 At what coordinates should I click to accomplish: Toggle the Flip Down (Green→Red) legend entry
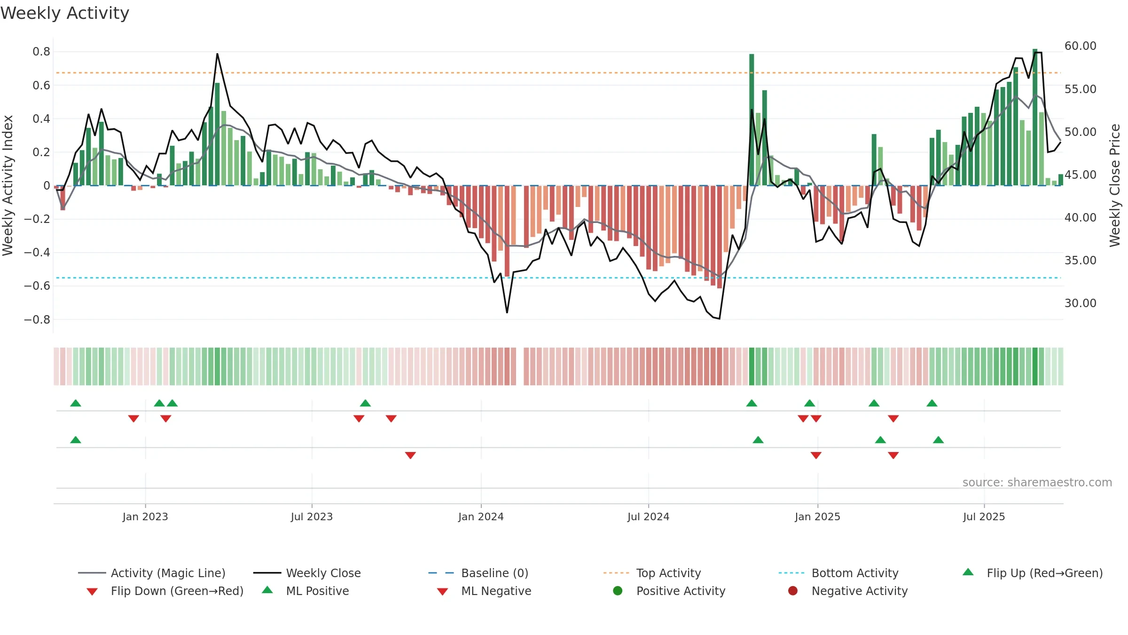[x=164, y=591]
